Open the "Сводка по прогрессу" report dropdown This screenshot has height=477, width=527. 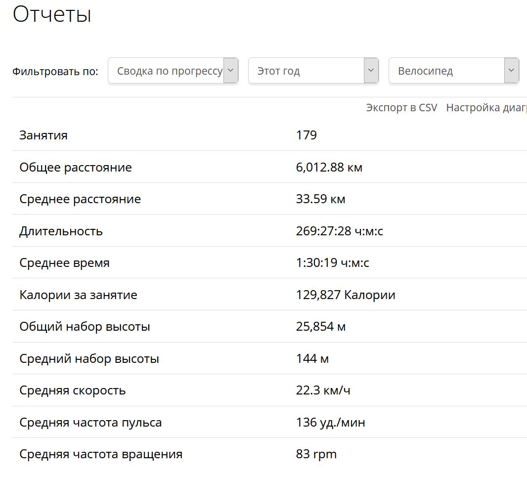[173, 71]
